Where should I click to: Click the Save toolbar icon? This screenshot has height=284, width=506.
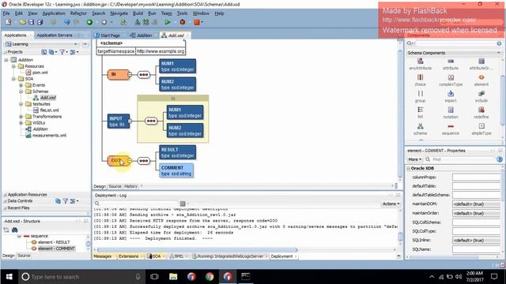coord(32,22)
